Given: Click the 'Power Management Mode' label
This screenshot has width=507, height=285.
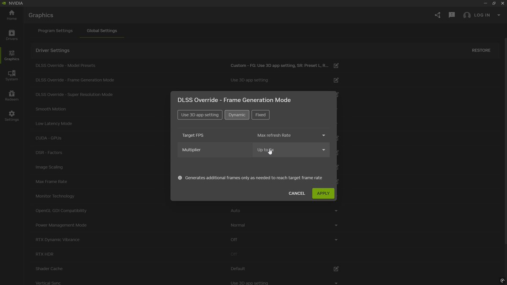Looking at the screenshot, I should coord(61,225).
